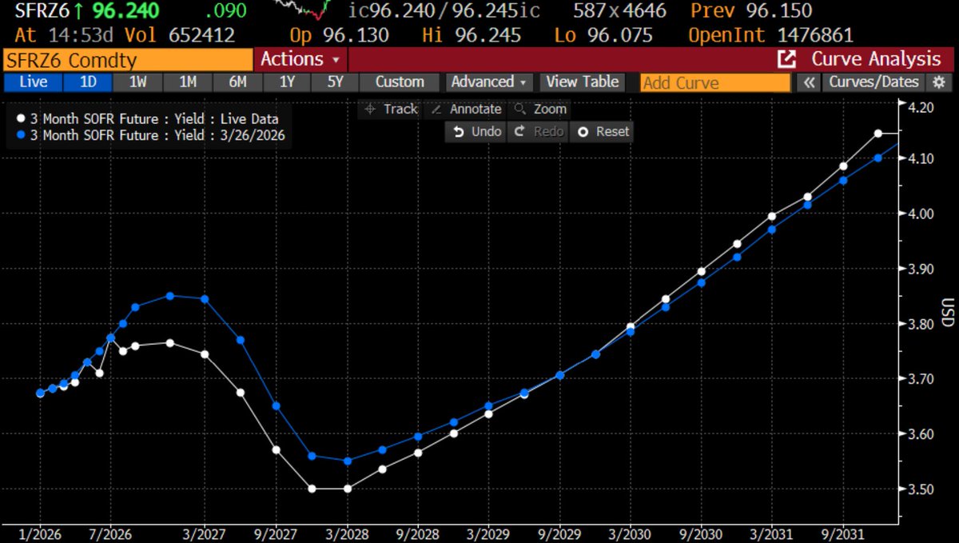Click the white Live Data legend marker
Image resolution: width=959 pixels, height=543 pixels.
point(20,120)
